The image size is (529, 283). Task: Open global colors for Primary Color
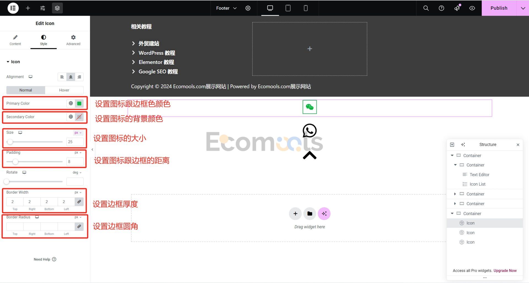(71, 103)
